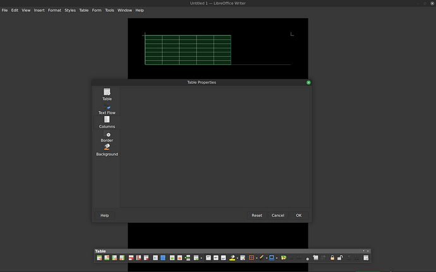Click the Select Cell toolbar icon
Image resolution: width=436 pixels, height=272 pixels.
155,258
